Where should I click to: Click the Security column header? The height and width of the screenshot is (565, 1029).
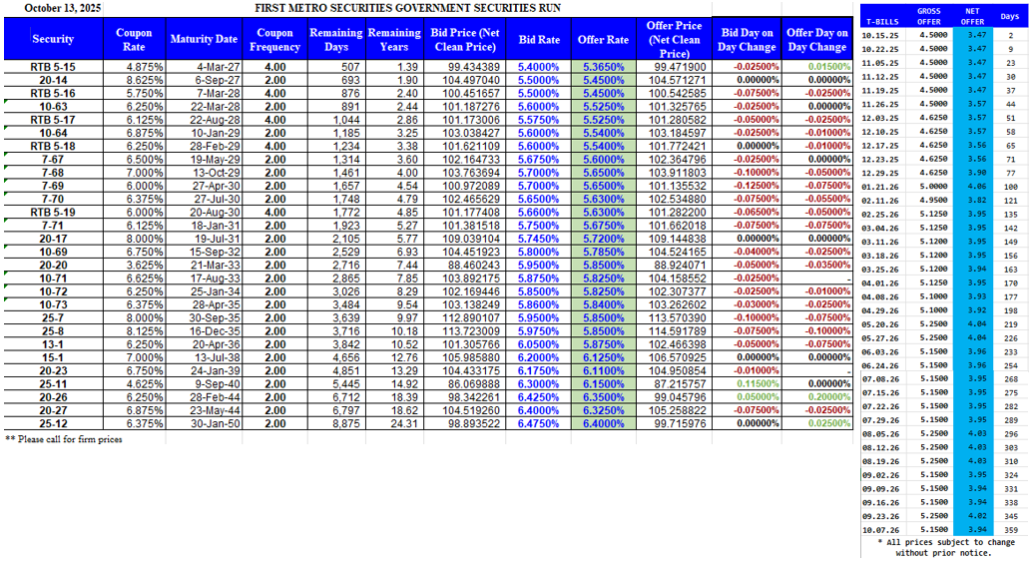coord(53,39)
